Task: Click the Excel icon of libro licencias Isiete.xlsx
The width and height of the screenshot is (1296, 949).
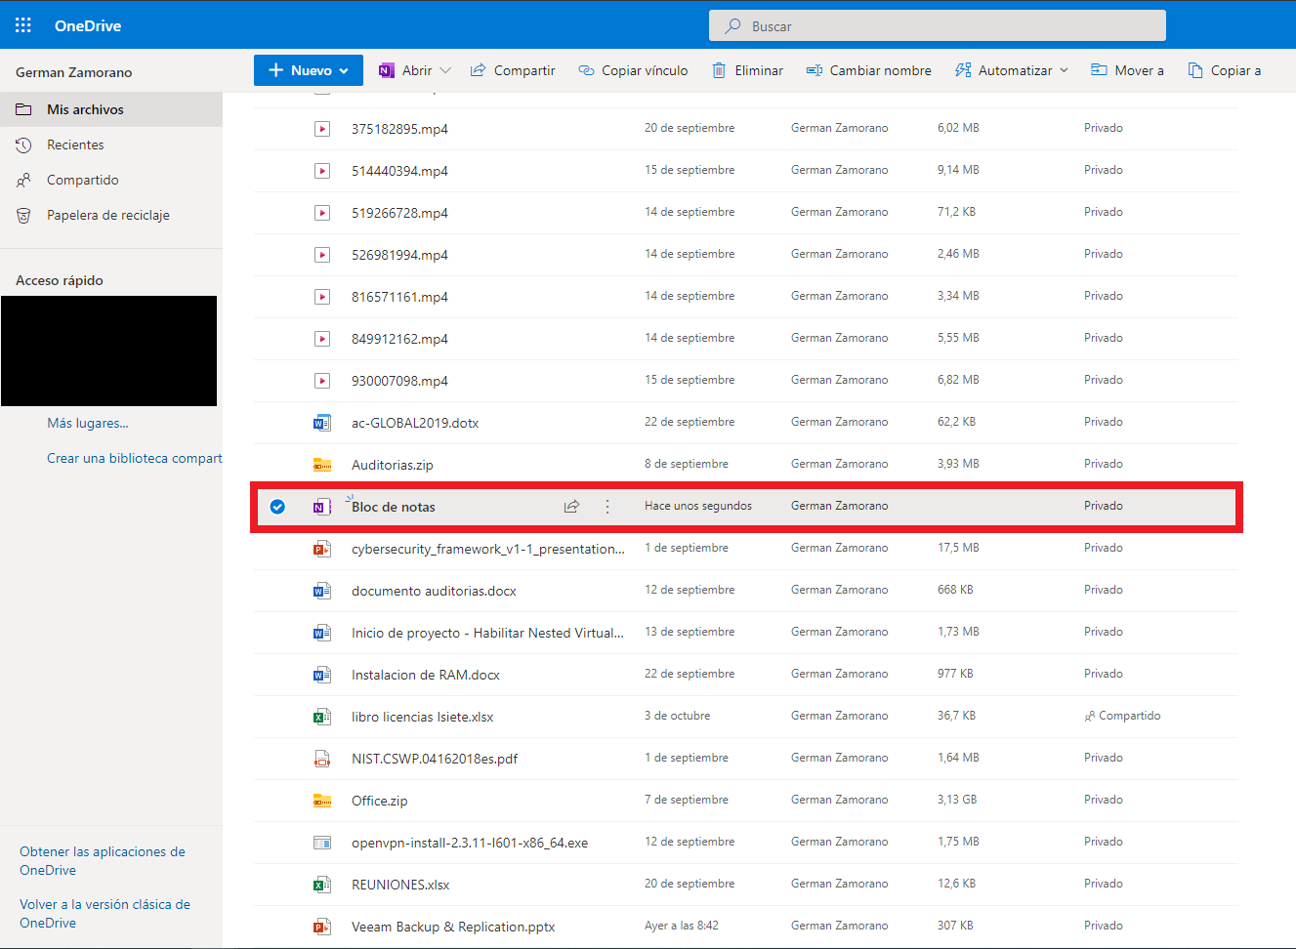Action: click(x=321, y=717)
